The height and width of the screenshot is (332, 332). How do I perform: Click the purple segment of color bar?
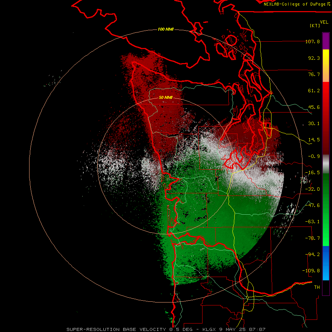[x=326, y=41]
